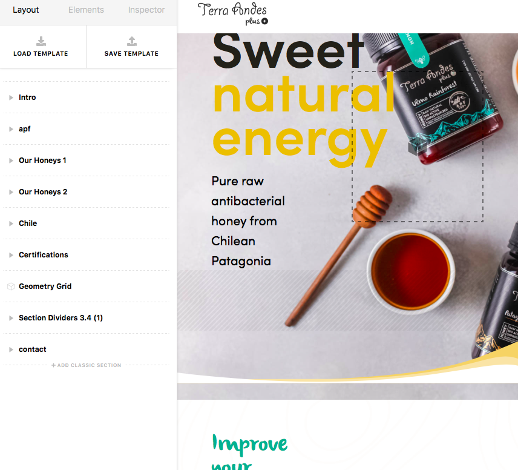Click the SAVE TEMPLATE label
Image resolution: width=518 pixels, height=470 pixels.
131,53
